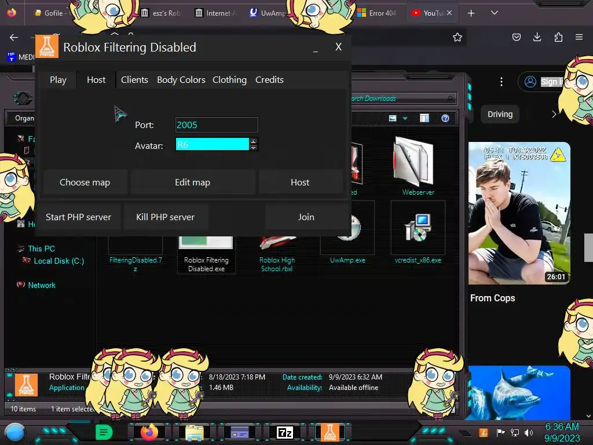View the Credits tab
The image size is (593, 445).
(269, 80)
